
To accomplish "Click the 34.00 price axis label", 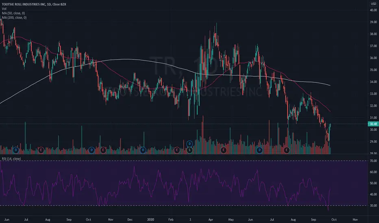I will click(x=373, y=82).
